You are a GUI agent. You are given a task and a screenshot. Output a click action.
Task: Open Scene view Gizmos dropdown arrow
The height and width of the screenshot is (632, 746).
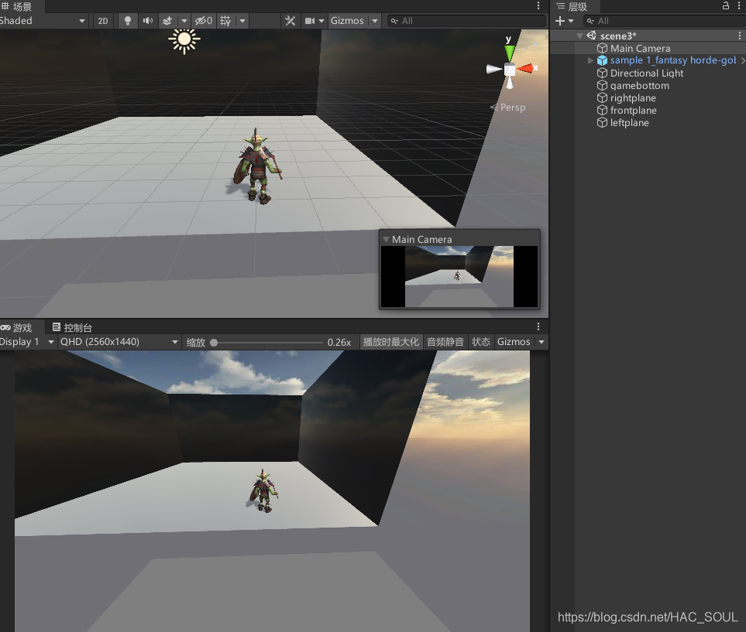tap(375, 21)
